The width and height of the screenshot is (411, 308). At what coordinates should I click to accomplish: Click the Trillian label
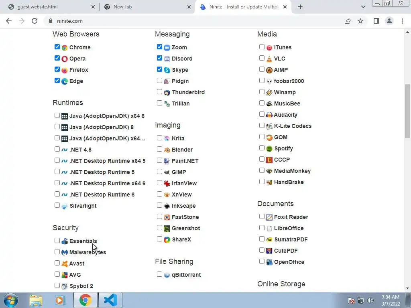click(181, 104)
